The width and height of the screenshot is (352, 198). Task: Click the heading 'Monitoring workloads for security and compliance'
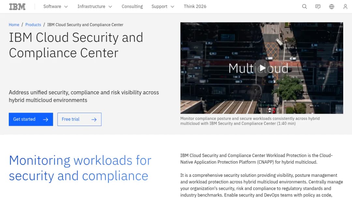tap(80, 168)
